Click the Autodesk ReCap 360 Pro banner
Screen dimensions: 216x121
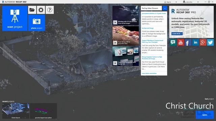(191, 22)
